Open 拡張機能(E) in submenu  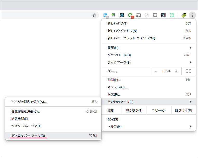tap(53, 119)
